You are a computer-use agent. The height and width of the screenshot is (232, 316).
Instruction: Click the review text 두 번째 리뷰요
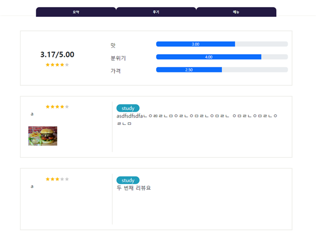(x=134, y=188)
